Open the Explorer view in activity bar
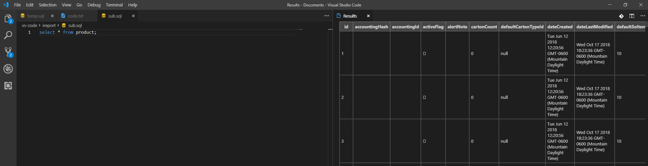Viewport: 648px width, 166px height. (x=8, y=19)
